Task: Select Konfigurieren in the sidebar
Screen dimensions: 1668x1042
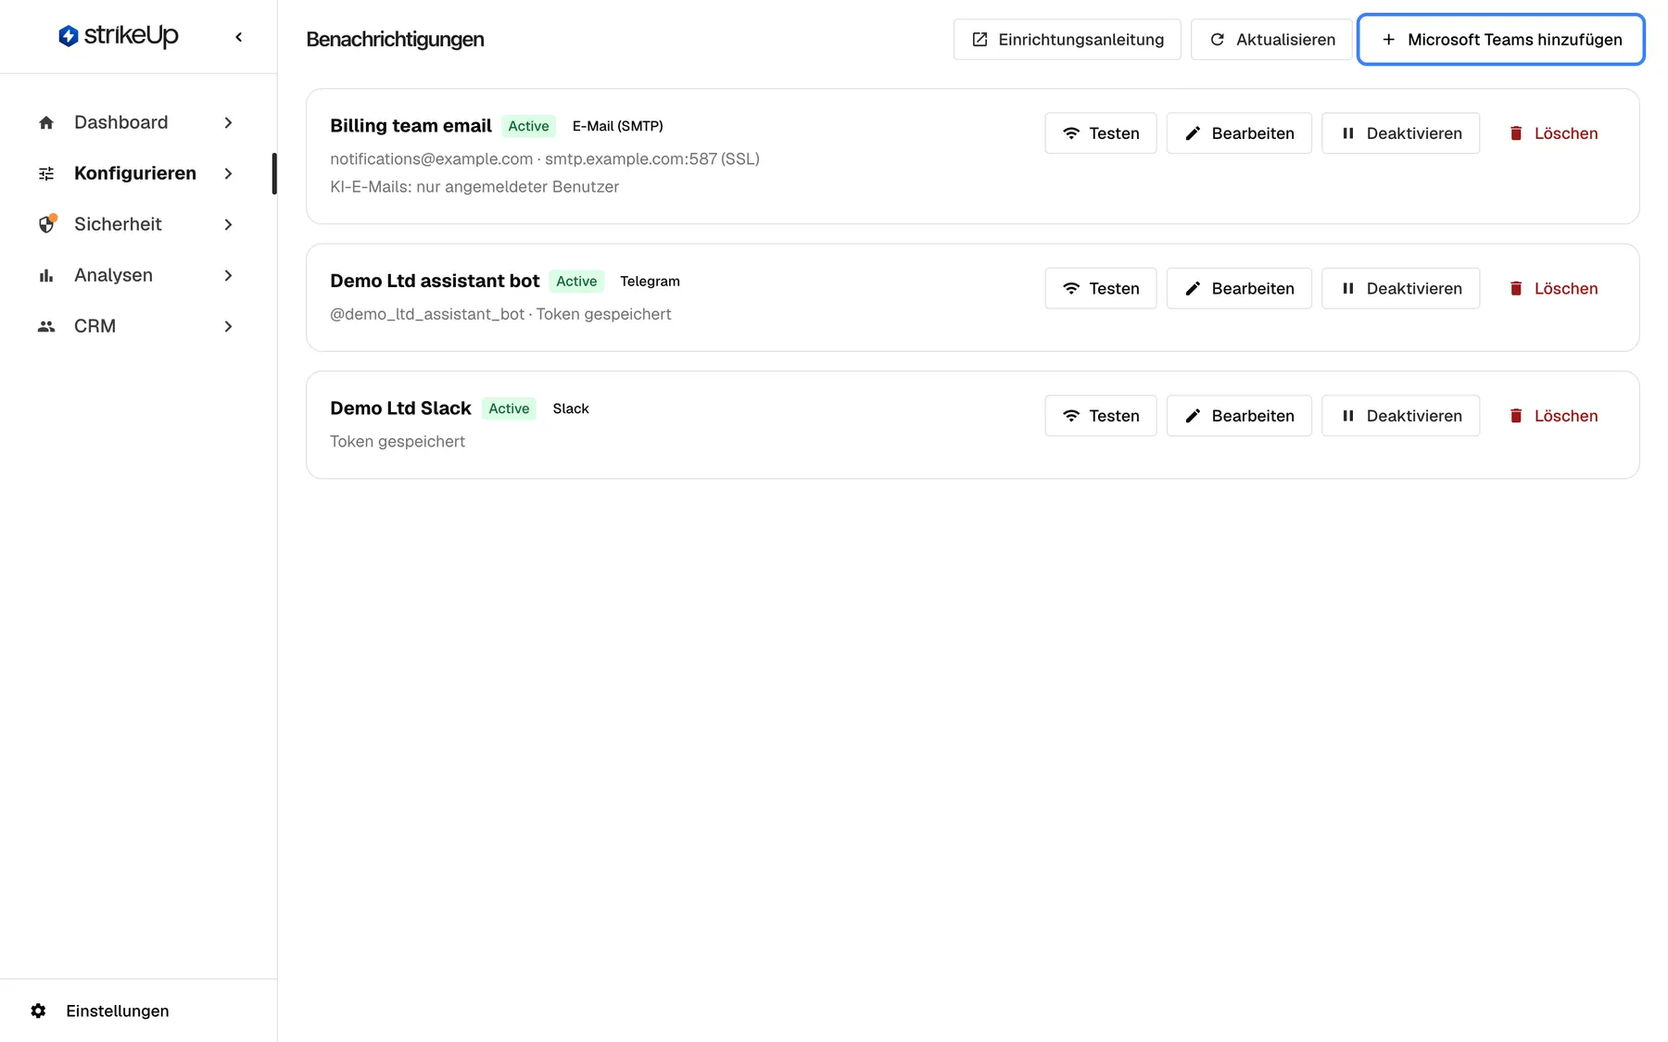Action: click(x=137, y=173)
